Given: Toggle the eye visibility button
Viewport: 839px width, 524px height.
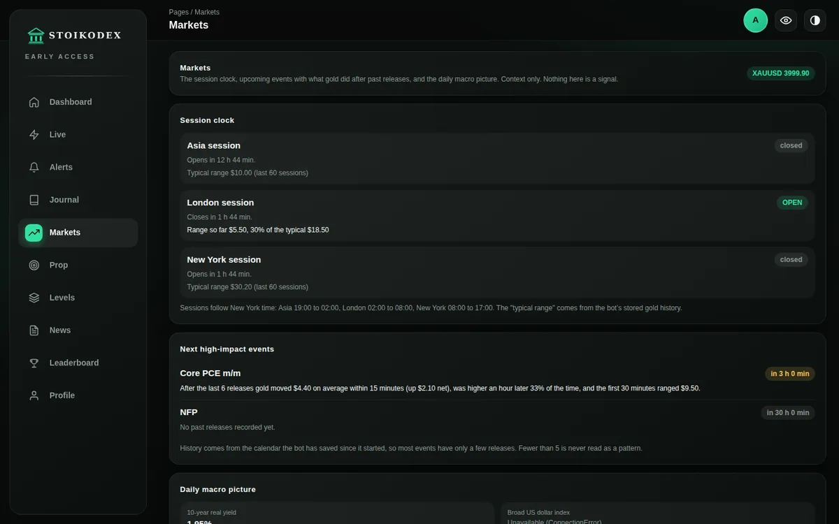Looking at the screenshot, I should pos(786,20).
